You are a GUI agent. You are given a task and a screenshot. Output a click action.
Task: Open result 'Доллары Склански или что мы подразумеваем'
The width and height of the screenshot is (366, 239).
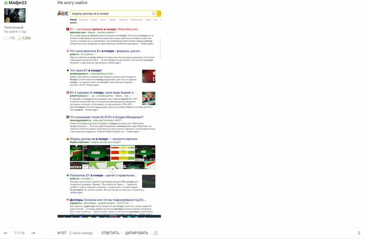108,200
